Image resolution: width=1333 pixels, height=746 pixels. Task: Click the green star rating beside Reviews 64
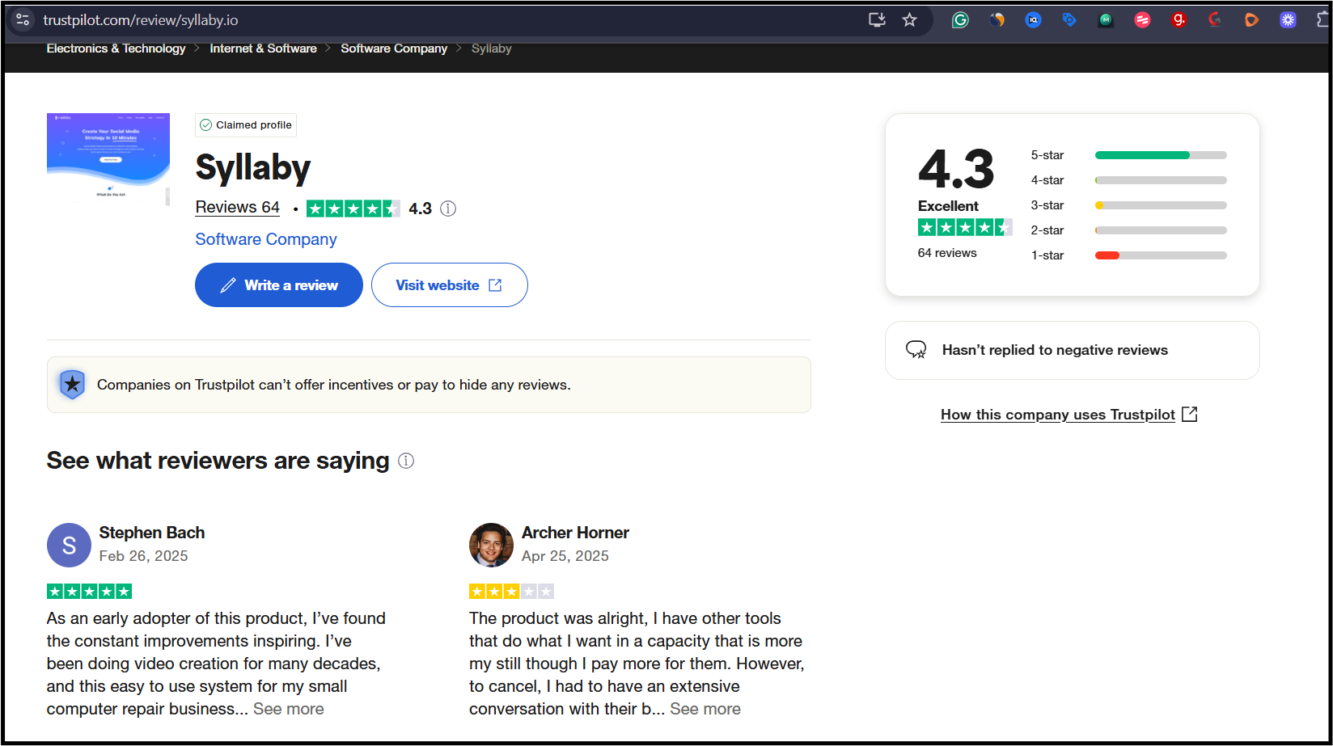(x=353, y=209)
